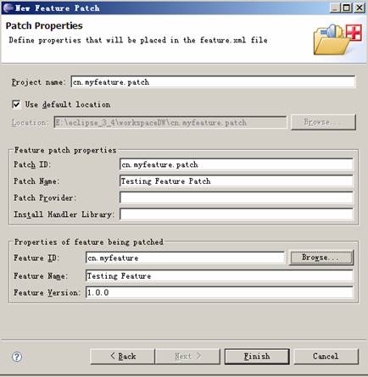Click the Feature Version field
This screenshot has height=377, width=368.
pos(220,292)
